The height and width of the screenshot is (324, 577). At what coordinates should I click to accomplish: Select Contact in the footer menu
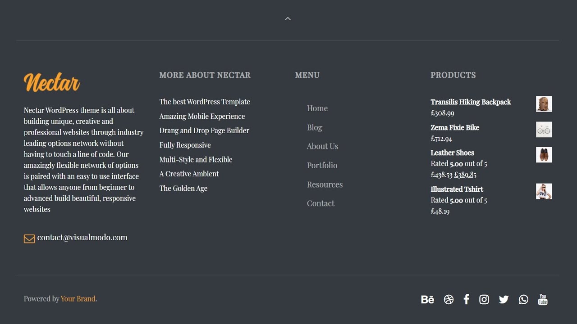click(x=321, y=203)
